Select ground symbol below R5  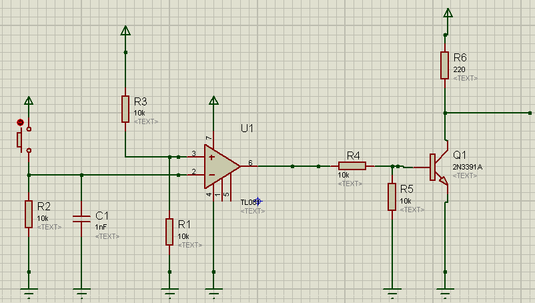(392, 292)
